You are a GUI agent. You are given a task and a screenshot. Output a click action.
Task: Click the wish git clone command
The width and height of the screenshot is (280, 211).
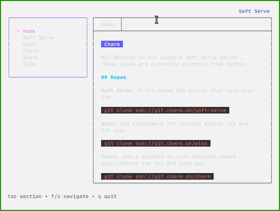click(155, 143)
